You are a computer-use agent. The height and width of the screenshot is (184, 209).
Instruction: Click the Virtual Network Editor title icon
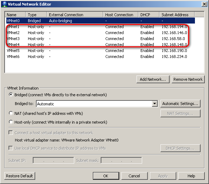(x=5, y=4)
